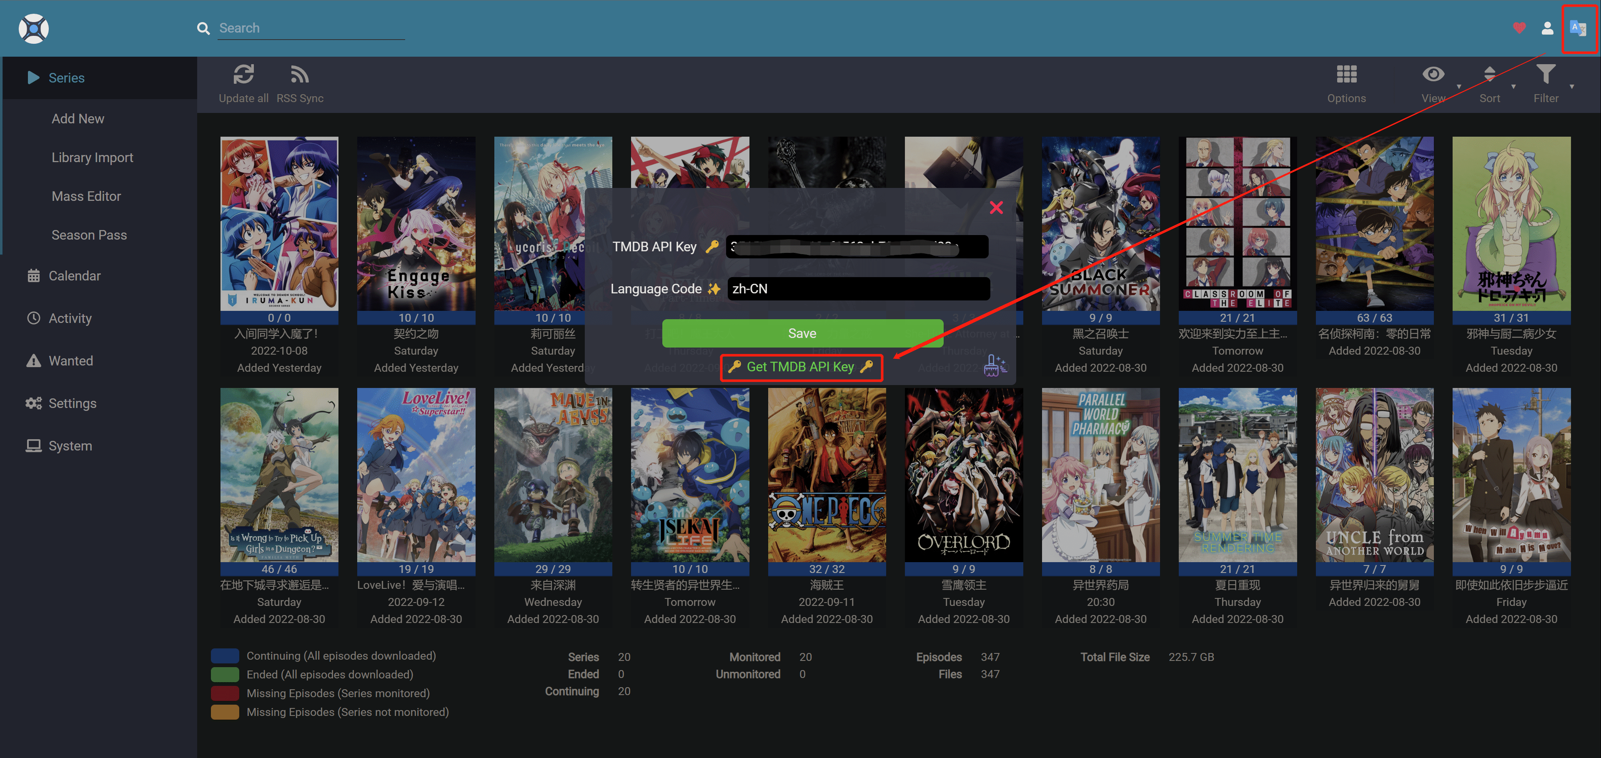Click the title 契约之吻

point(416,334)
